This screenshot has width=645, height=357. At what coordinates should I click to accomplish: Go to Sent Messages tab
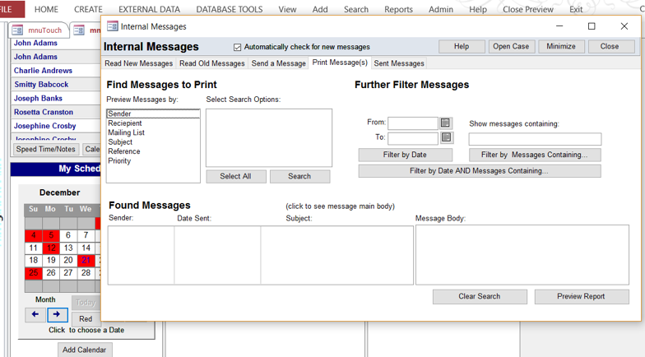click(399, 63)
